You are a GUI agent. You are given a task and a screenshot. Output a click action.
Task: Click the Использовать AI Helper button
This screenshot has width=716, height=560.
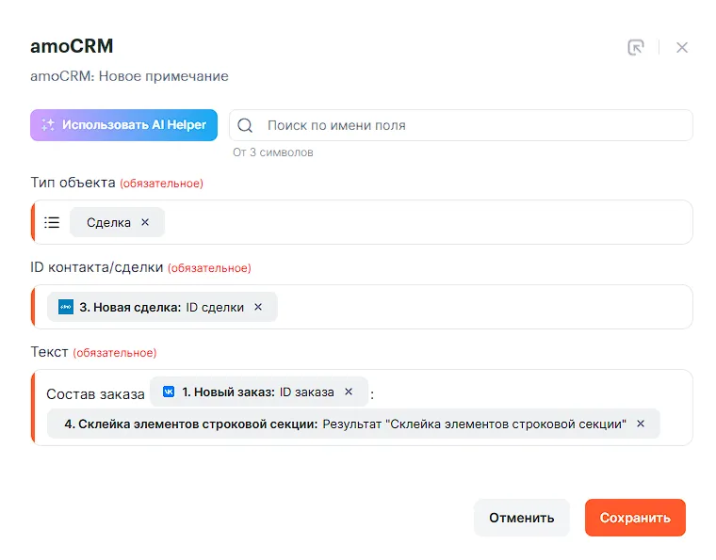(x=124, y=125)
